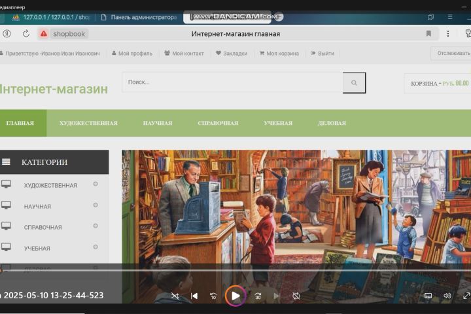
Task: Click the Категории sidebar header
Action: 54,162
